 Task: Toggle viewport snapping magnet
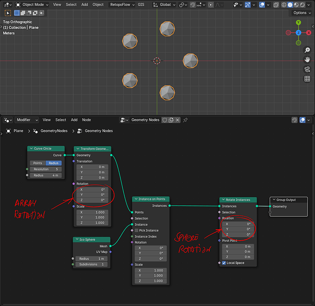193,5
